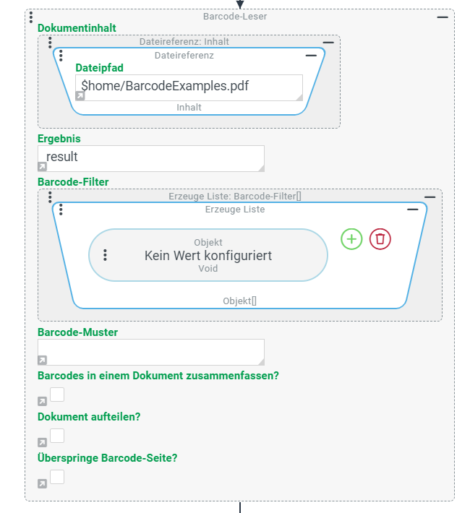Open three-dot menu of inner Dateireferenz node
This screenshot has width=470, height=513.
tap(61, 56)
